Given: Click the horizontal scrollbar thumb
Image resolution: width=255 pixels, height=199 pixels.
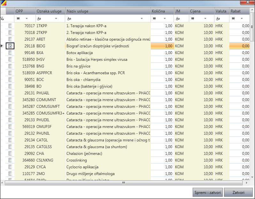Looking at the screenshot, I should 124,183.
